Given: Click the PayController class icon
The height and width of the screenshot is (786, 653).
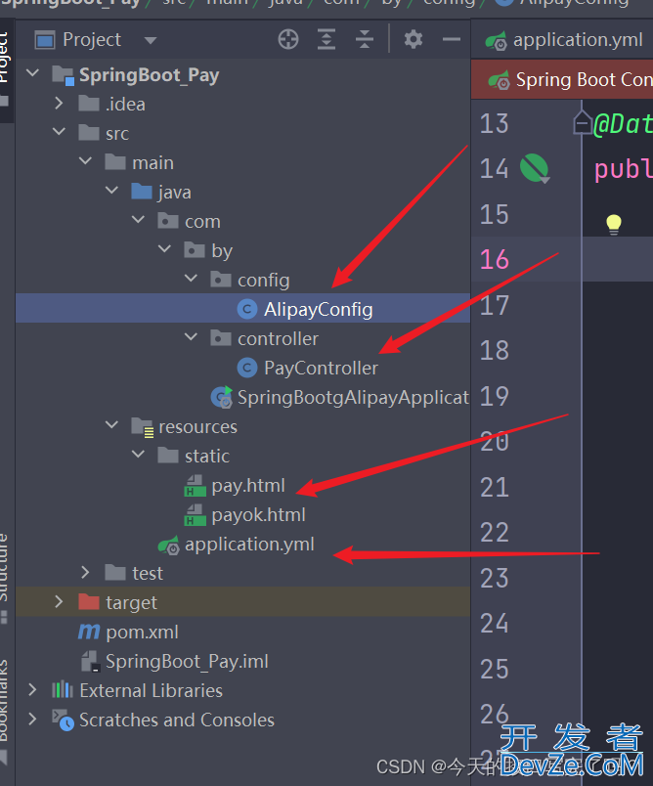Looking at the screenshot, I should point(247,368).
